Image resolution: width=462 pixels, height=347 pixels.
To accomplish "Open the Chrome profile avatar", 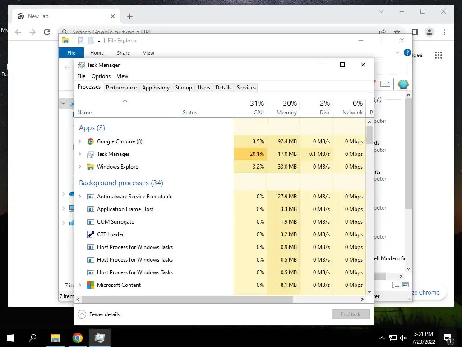I will tap(430, 32).
